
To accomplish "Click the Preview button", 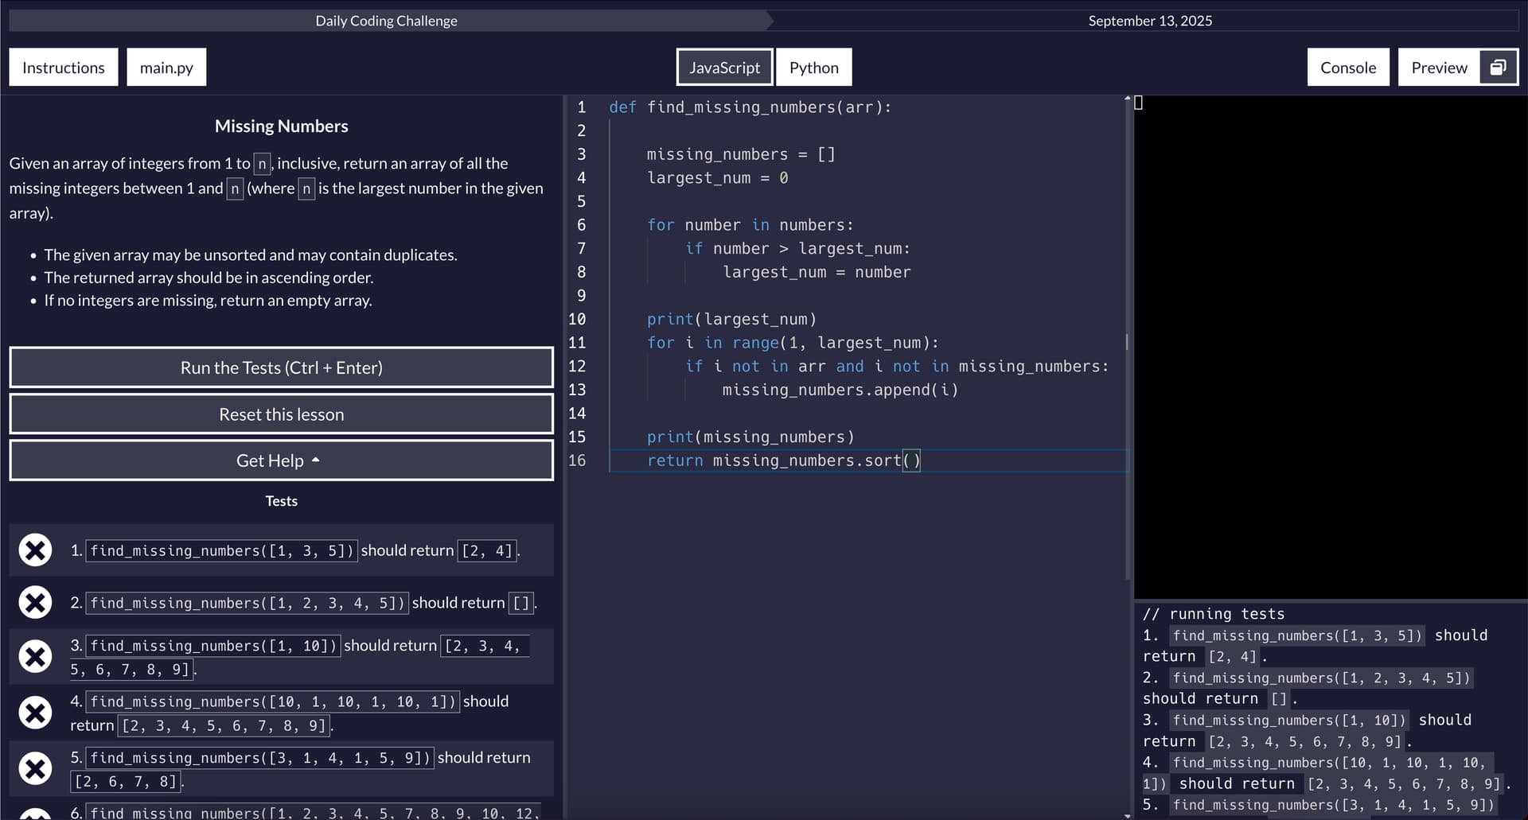I will click(x=1439, y=67).
